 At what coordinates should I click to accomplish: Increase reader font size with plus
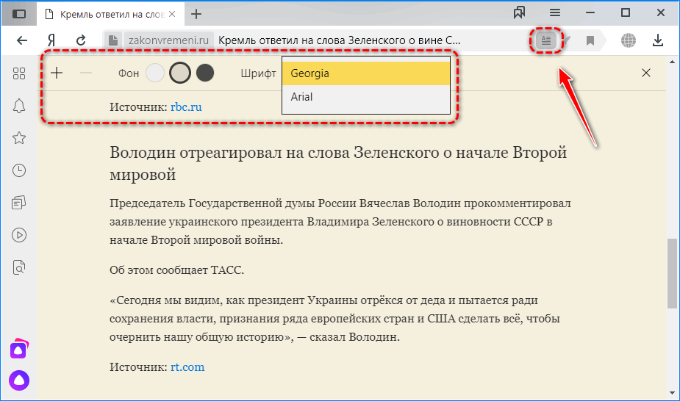pos(57,73)
